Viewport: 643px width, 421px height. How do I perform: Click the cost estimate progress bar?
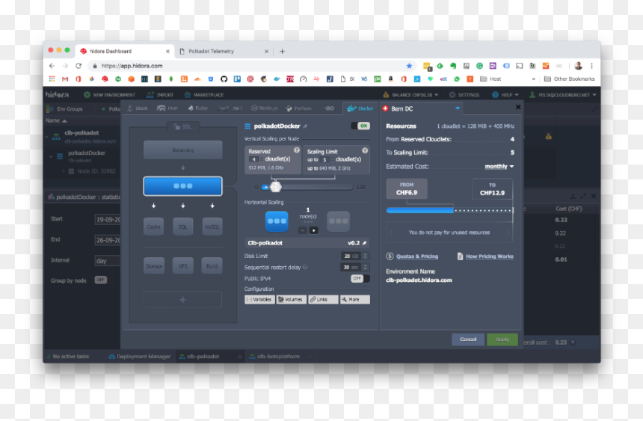[x=449, y=211]
